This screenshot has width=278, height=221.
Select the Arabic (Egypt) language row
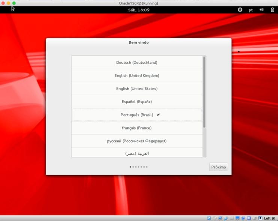pyautogui.click(x=137, y=152)
